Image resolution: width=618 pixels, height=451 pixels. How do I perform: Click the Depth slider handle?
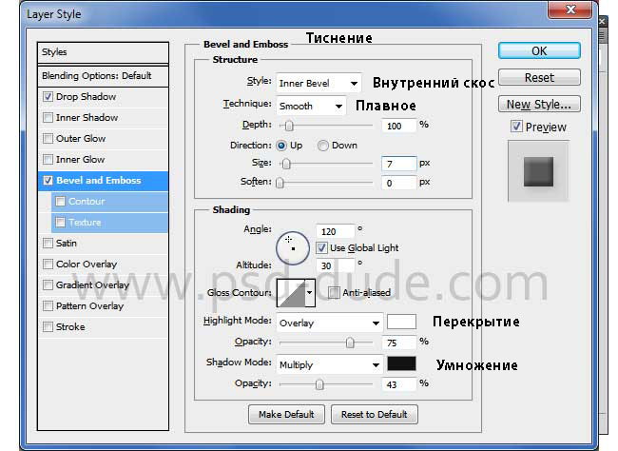click(x=289, y=126)
